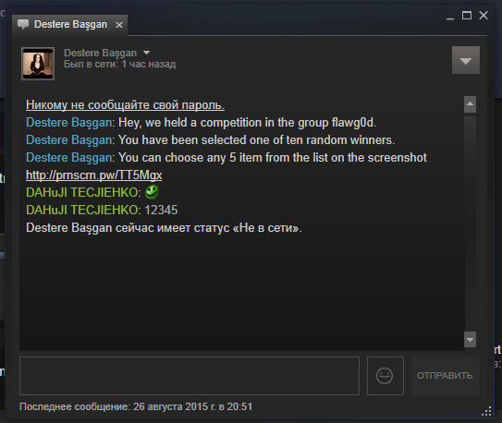
Task: Maximize the chat window
Action: pos(467,16)
